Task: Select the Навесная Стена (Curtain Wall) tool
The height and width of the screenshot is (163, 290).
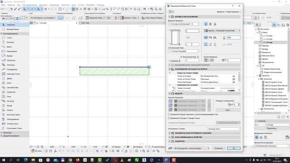Action: coord(13,74)
